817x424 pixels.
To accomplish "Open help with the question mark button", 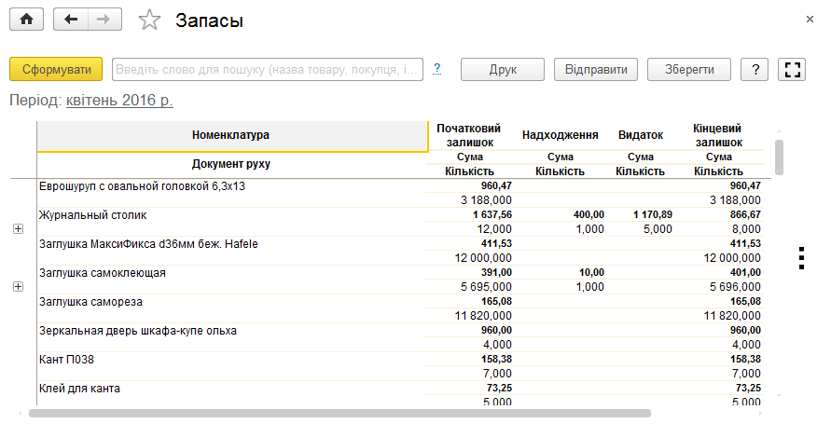I will point(755,69).
